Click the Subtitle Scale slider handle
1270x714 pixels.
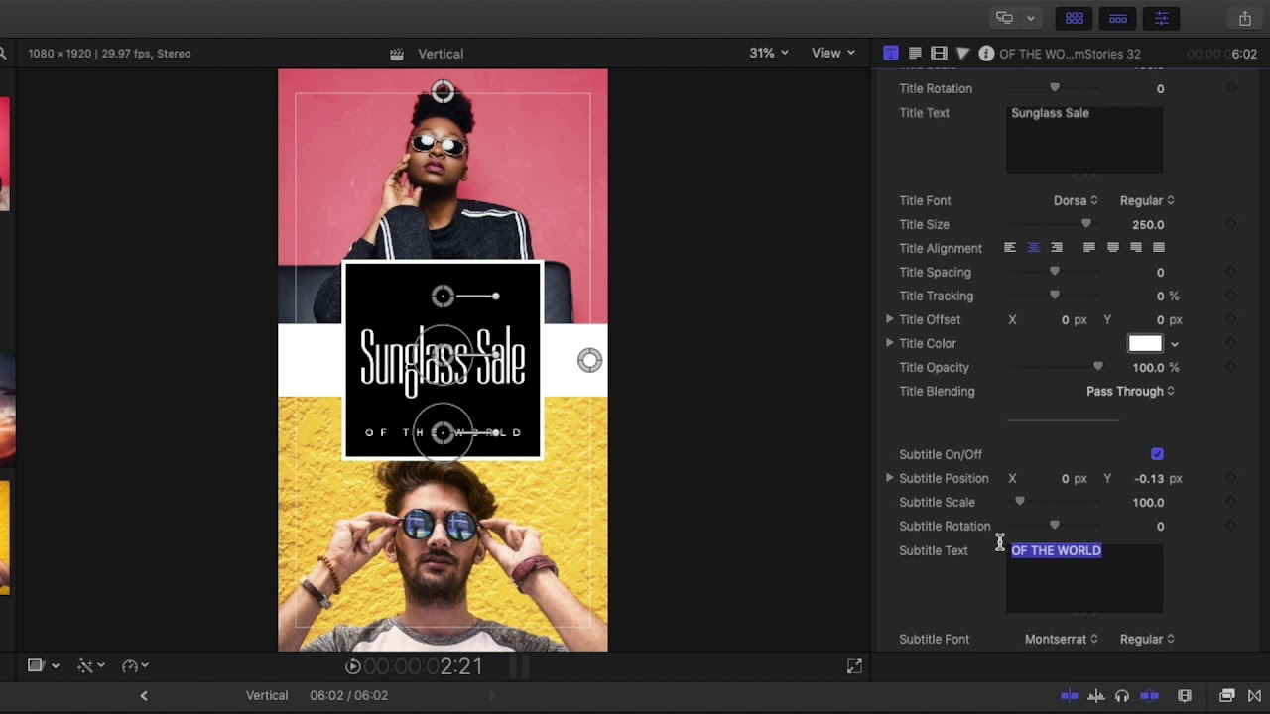[x=1019, y=502]
